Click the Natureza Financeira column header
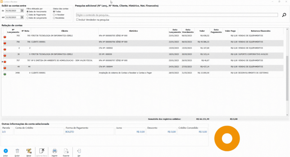The image size is (290, 157). click(261, 31)
